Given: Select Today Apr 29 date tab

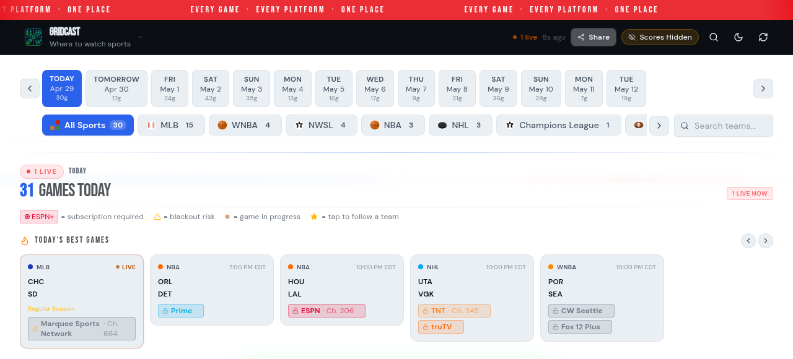Looking at the screenshot, I should pos(62,89).
